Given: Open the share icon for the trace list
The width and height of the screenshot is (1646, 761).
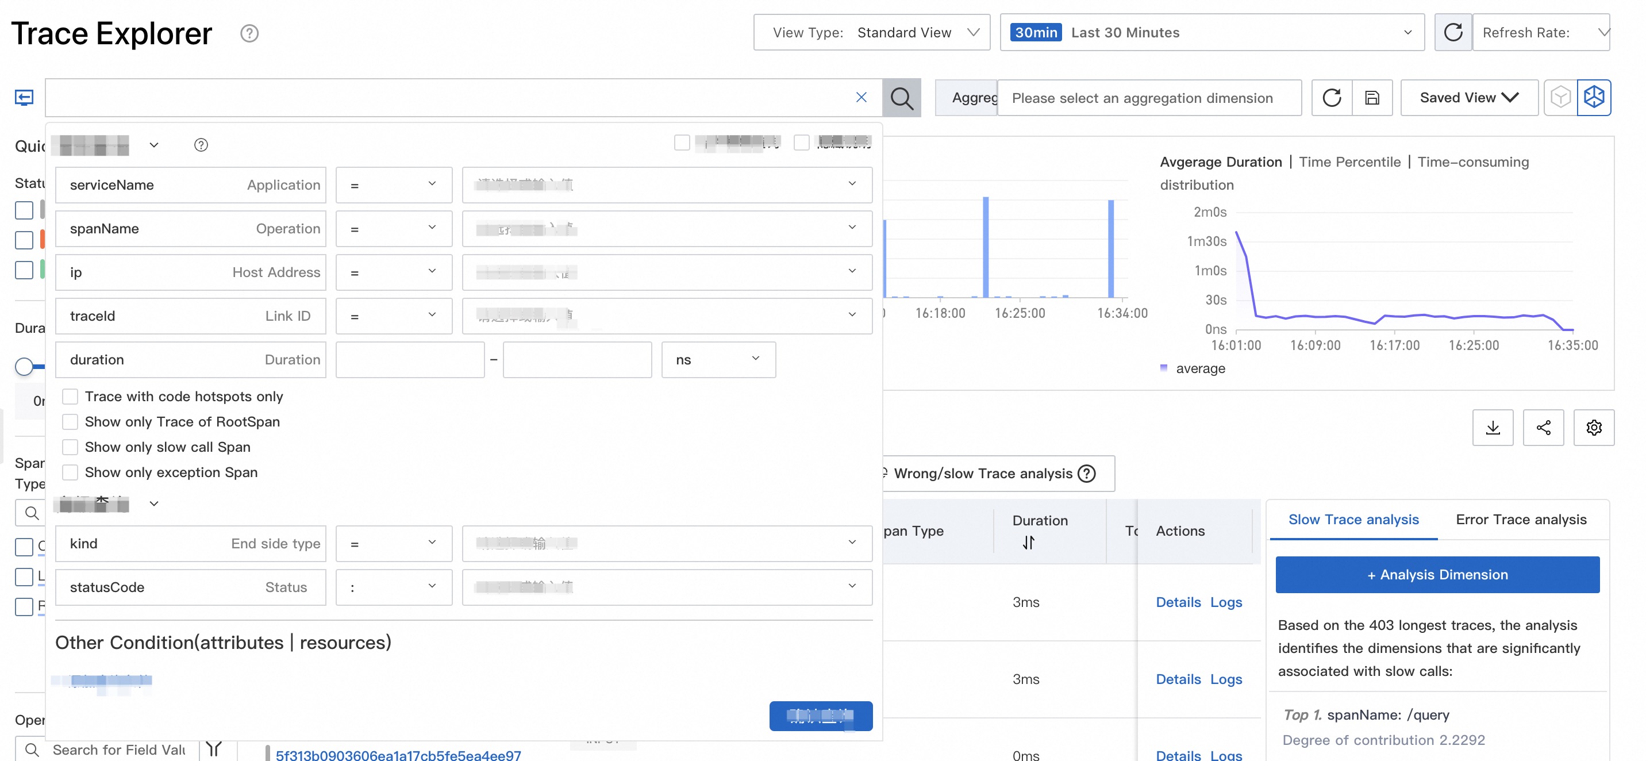Looking at the screenshot, I should click(x=1544, y=428).
